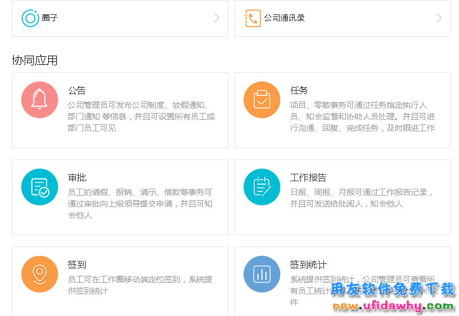The image size is (459, 316).
Task: Click the 圈子 circle icon
Action: [30, 18]
